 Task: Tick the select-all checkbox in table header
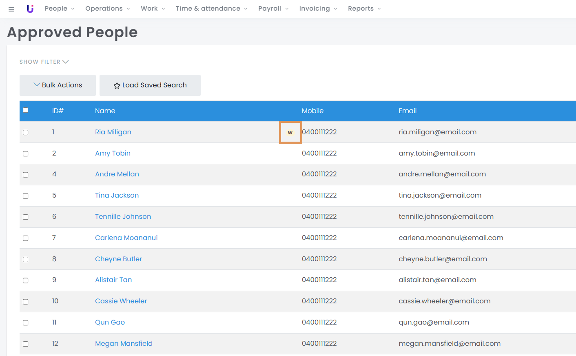pos(26,110)
